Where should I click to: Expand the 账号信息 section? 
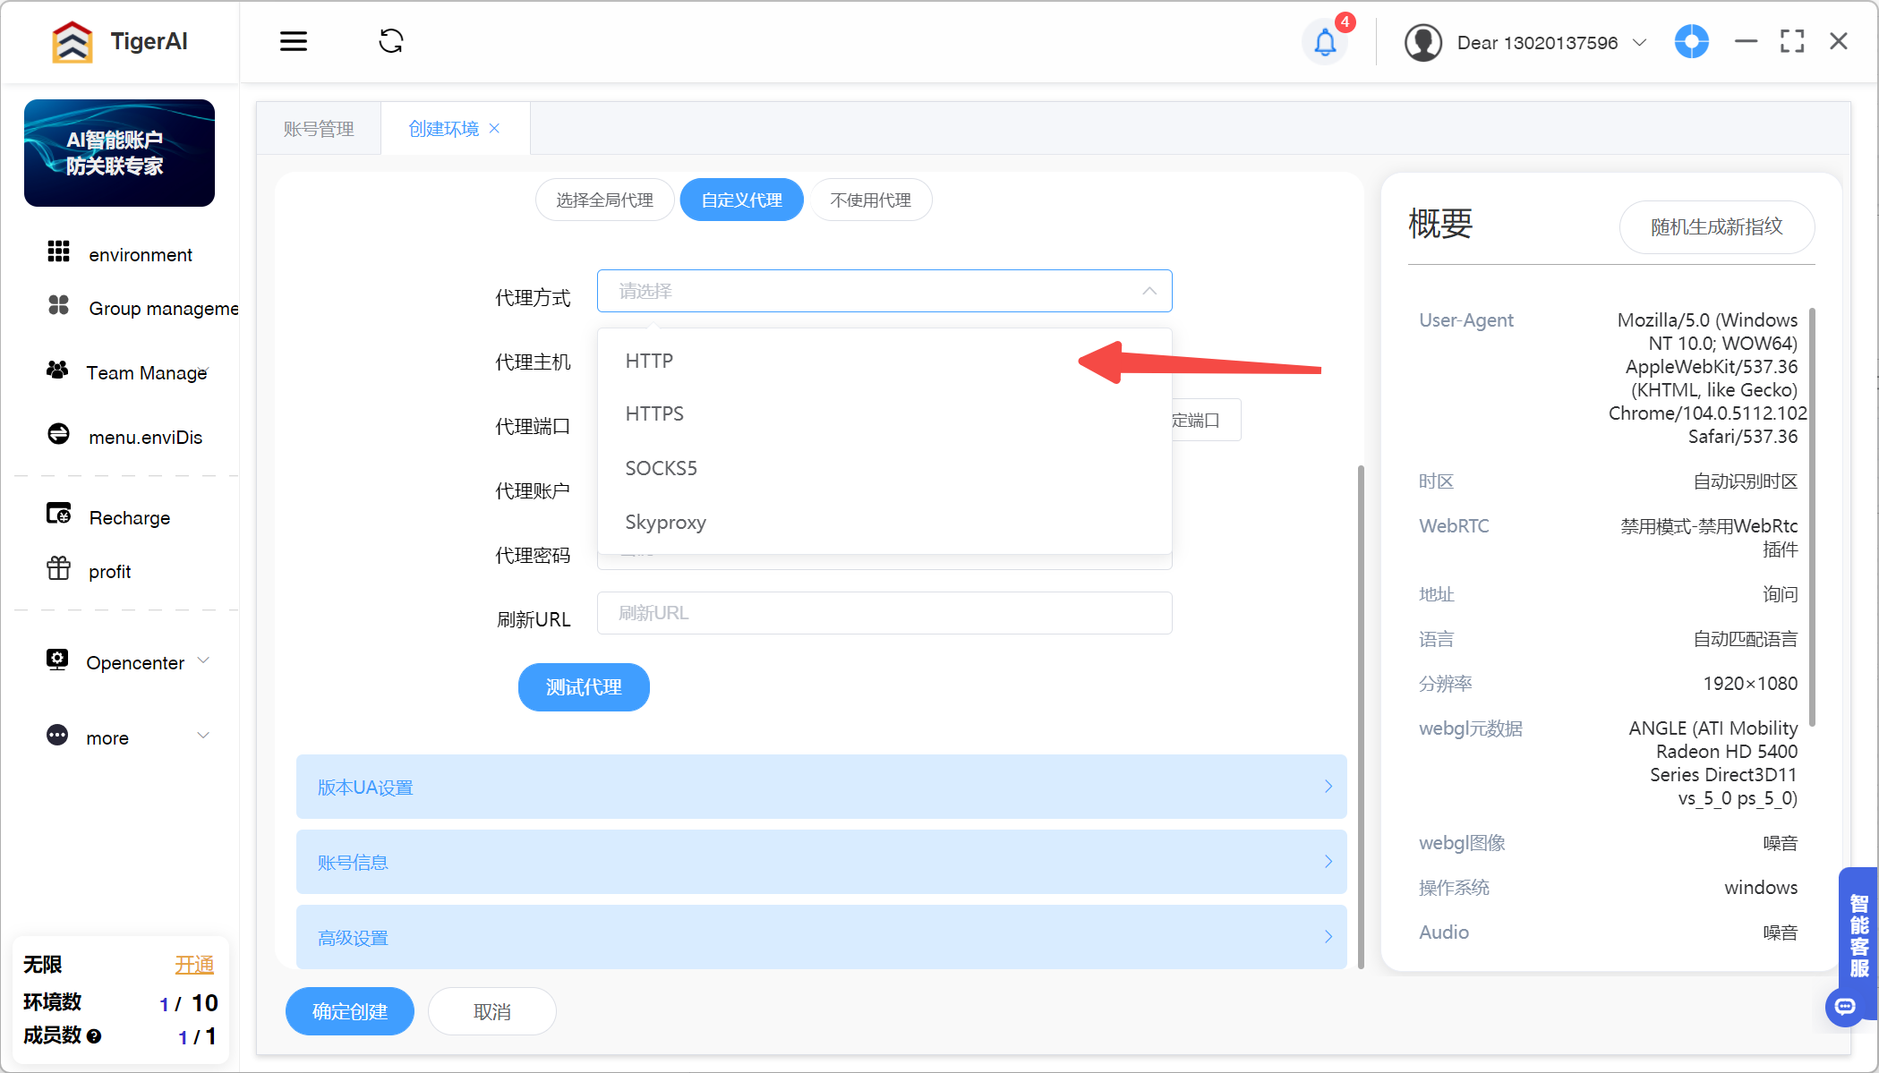[x=821, y=862]
